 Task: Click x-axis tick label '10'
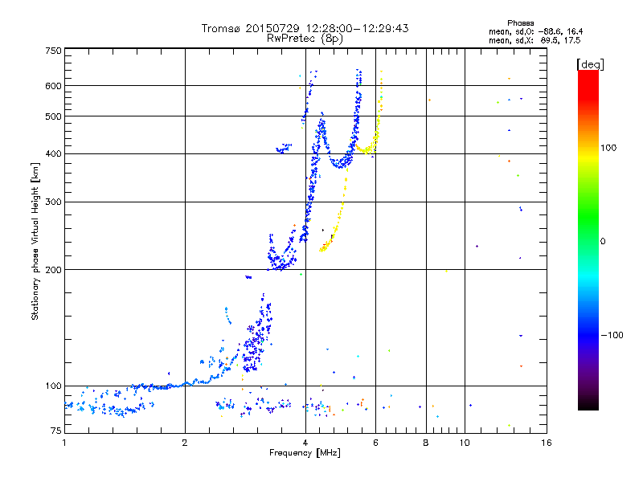click(465, 443)
